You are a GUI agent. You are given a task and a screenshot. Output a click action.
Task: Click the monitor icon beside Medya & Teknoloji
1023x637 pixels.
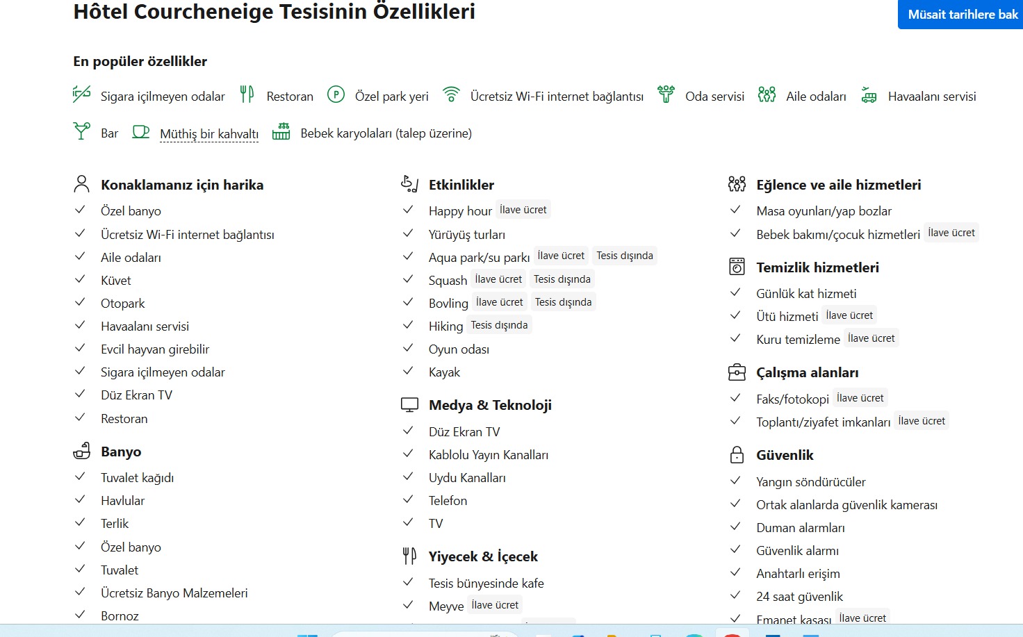[x=409, y=404]
